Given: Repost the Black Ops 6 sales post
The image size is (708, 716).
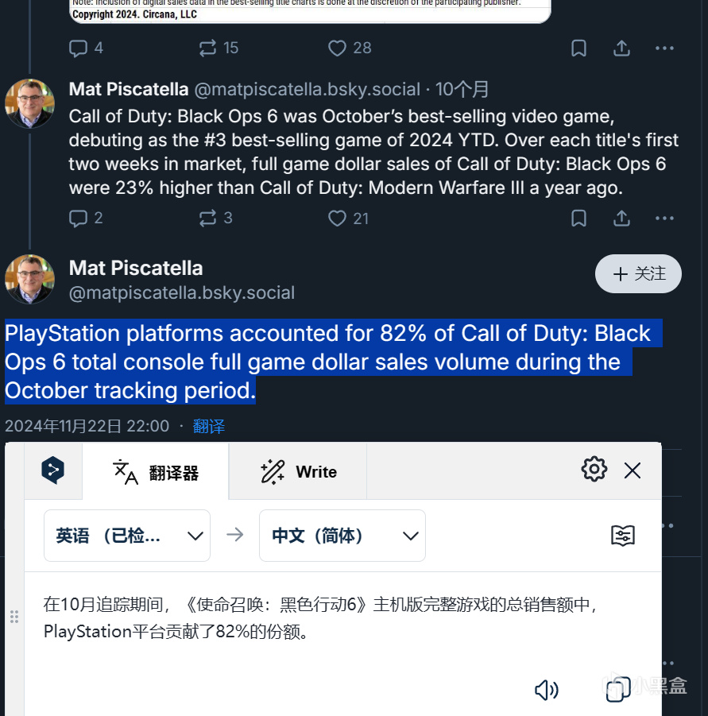Looking at the screenshot, I should 207,218.
